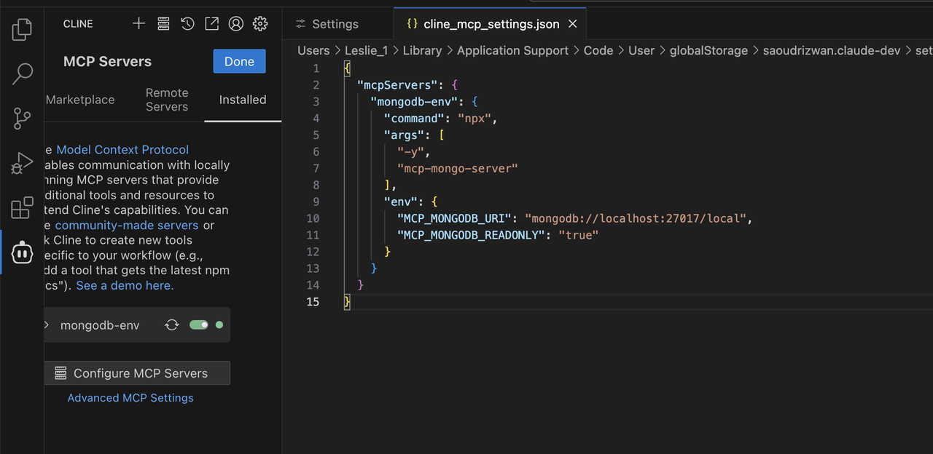Click the Settings tab sliders icon

point(300,24)
